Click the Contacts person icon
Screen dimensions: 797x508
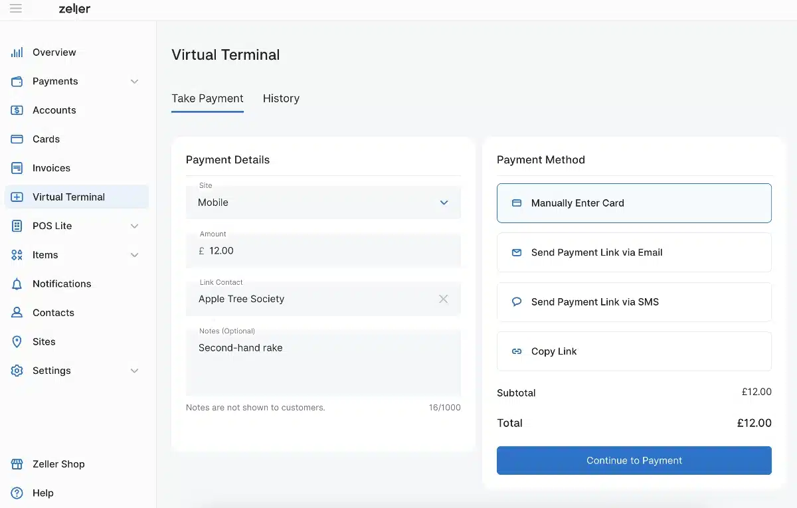(x=17, y=313)
